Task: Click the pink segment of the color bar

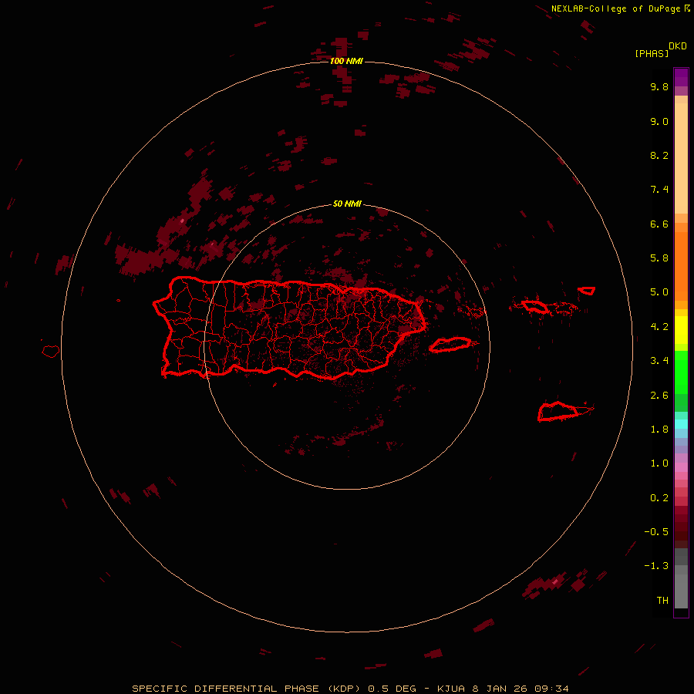Action: [681, 467]
